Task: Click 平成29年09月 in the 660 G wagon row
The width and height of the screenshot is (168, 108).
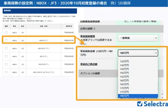Action: (x=69, y=56)
